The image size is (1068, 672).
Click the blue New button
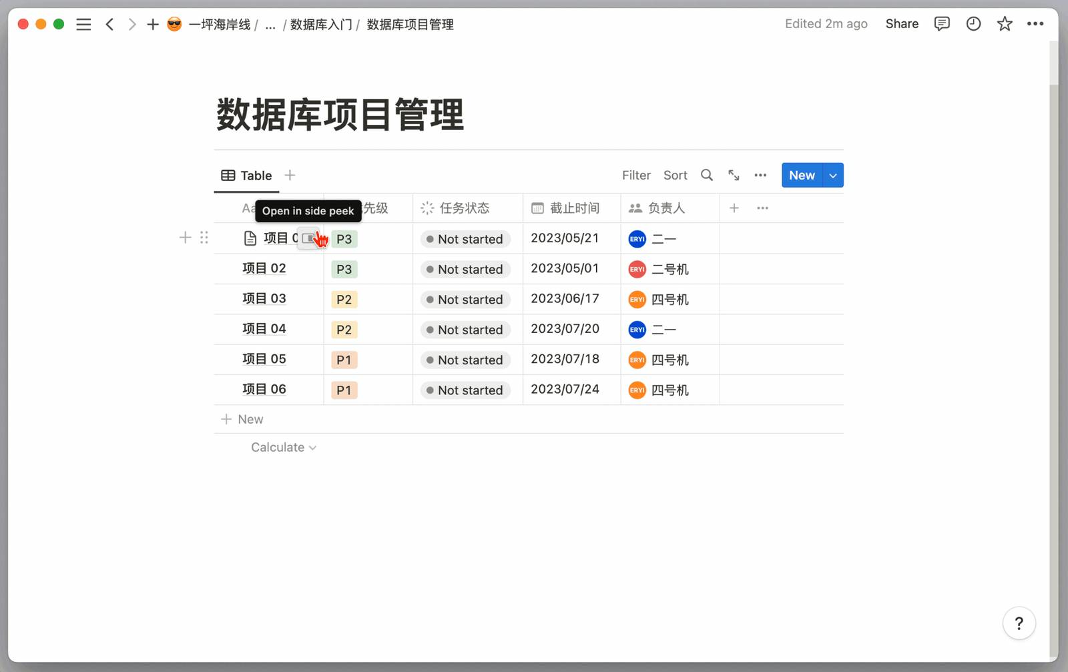tap(802, 176)
